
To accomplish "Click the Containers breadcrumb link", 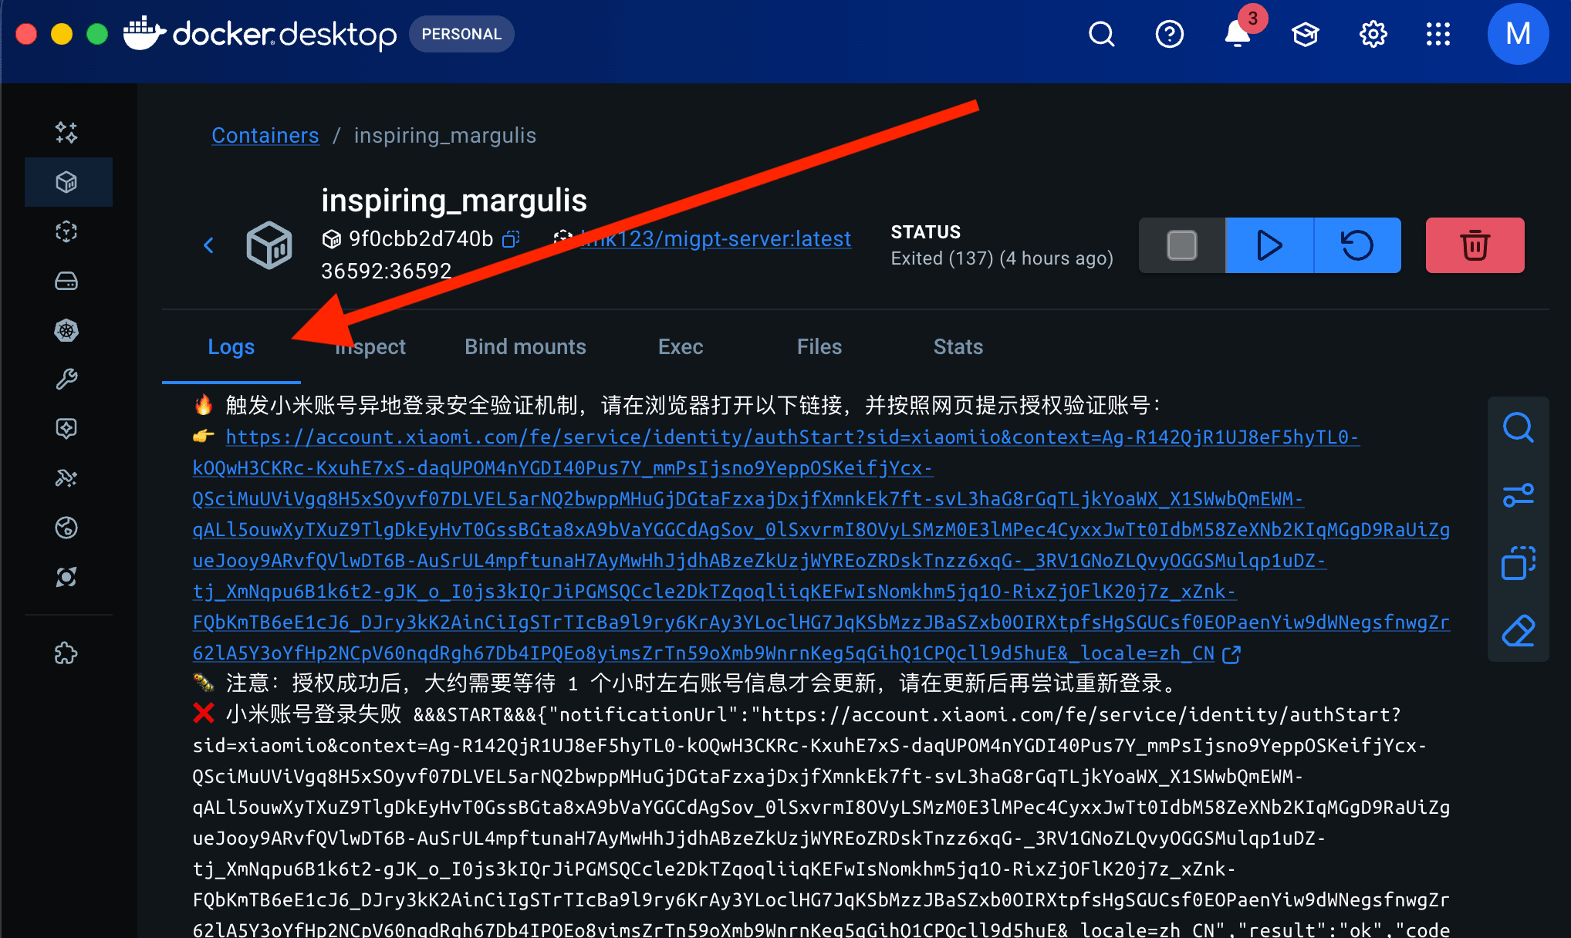I will [x=265, y=136].
